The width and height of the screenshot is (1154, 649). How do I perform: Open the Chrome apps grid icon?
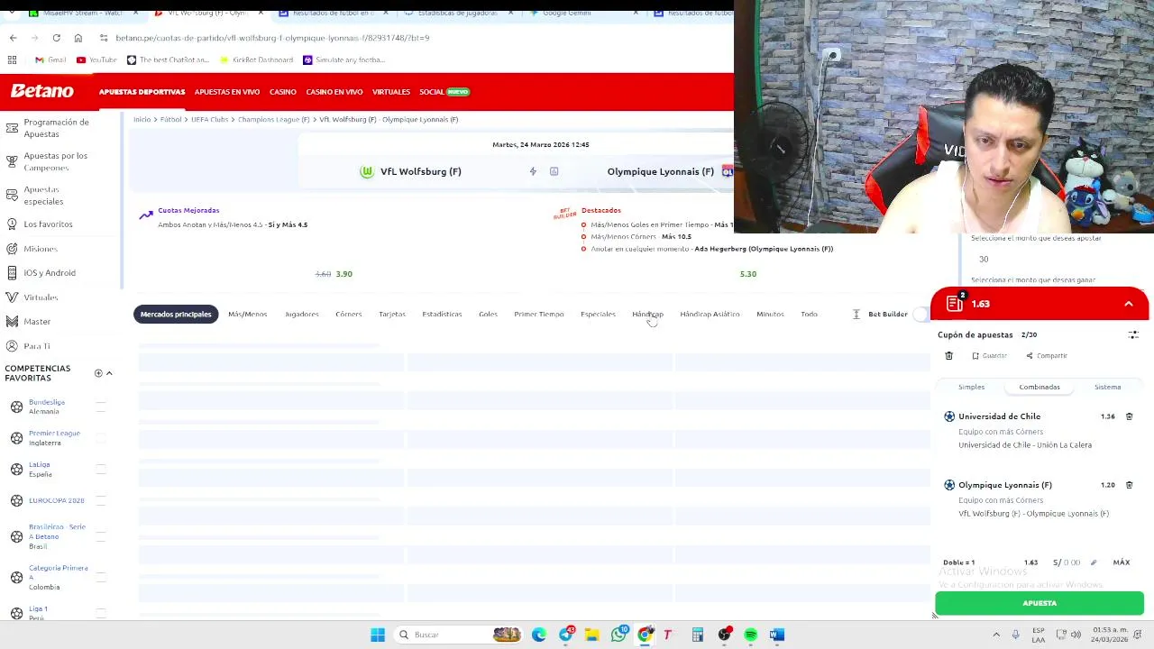tap(12, 59)
